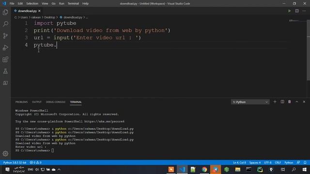Kill terminal with trash icon
The width and height of the screenshot is (310, 174).
(x=290, y=102)
